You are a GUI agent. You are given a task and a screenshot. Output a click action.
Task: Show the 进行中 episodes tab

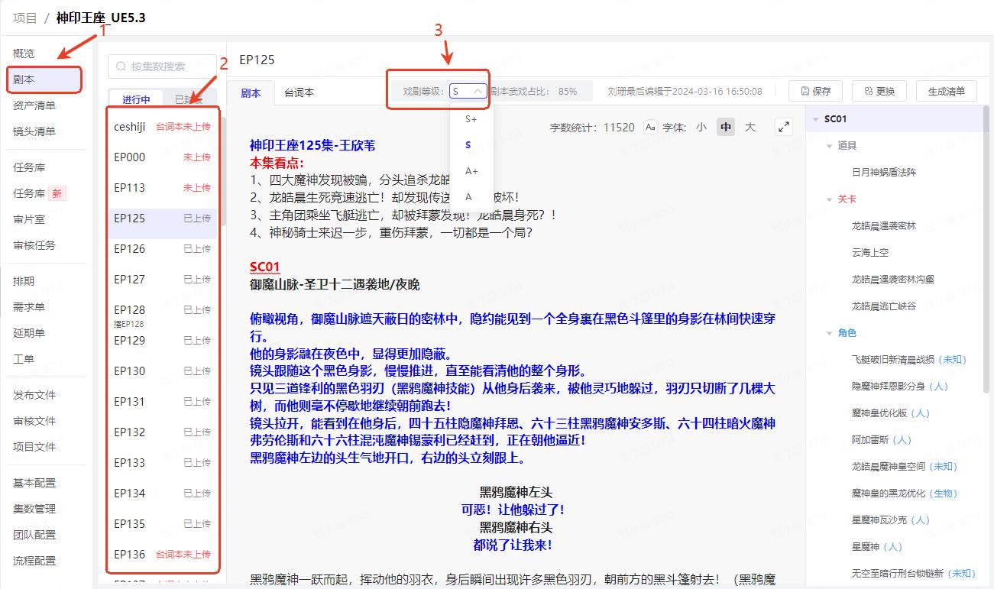click(136, 99)
